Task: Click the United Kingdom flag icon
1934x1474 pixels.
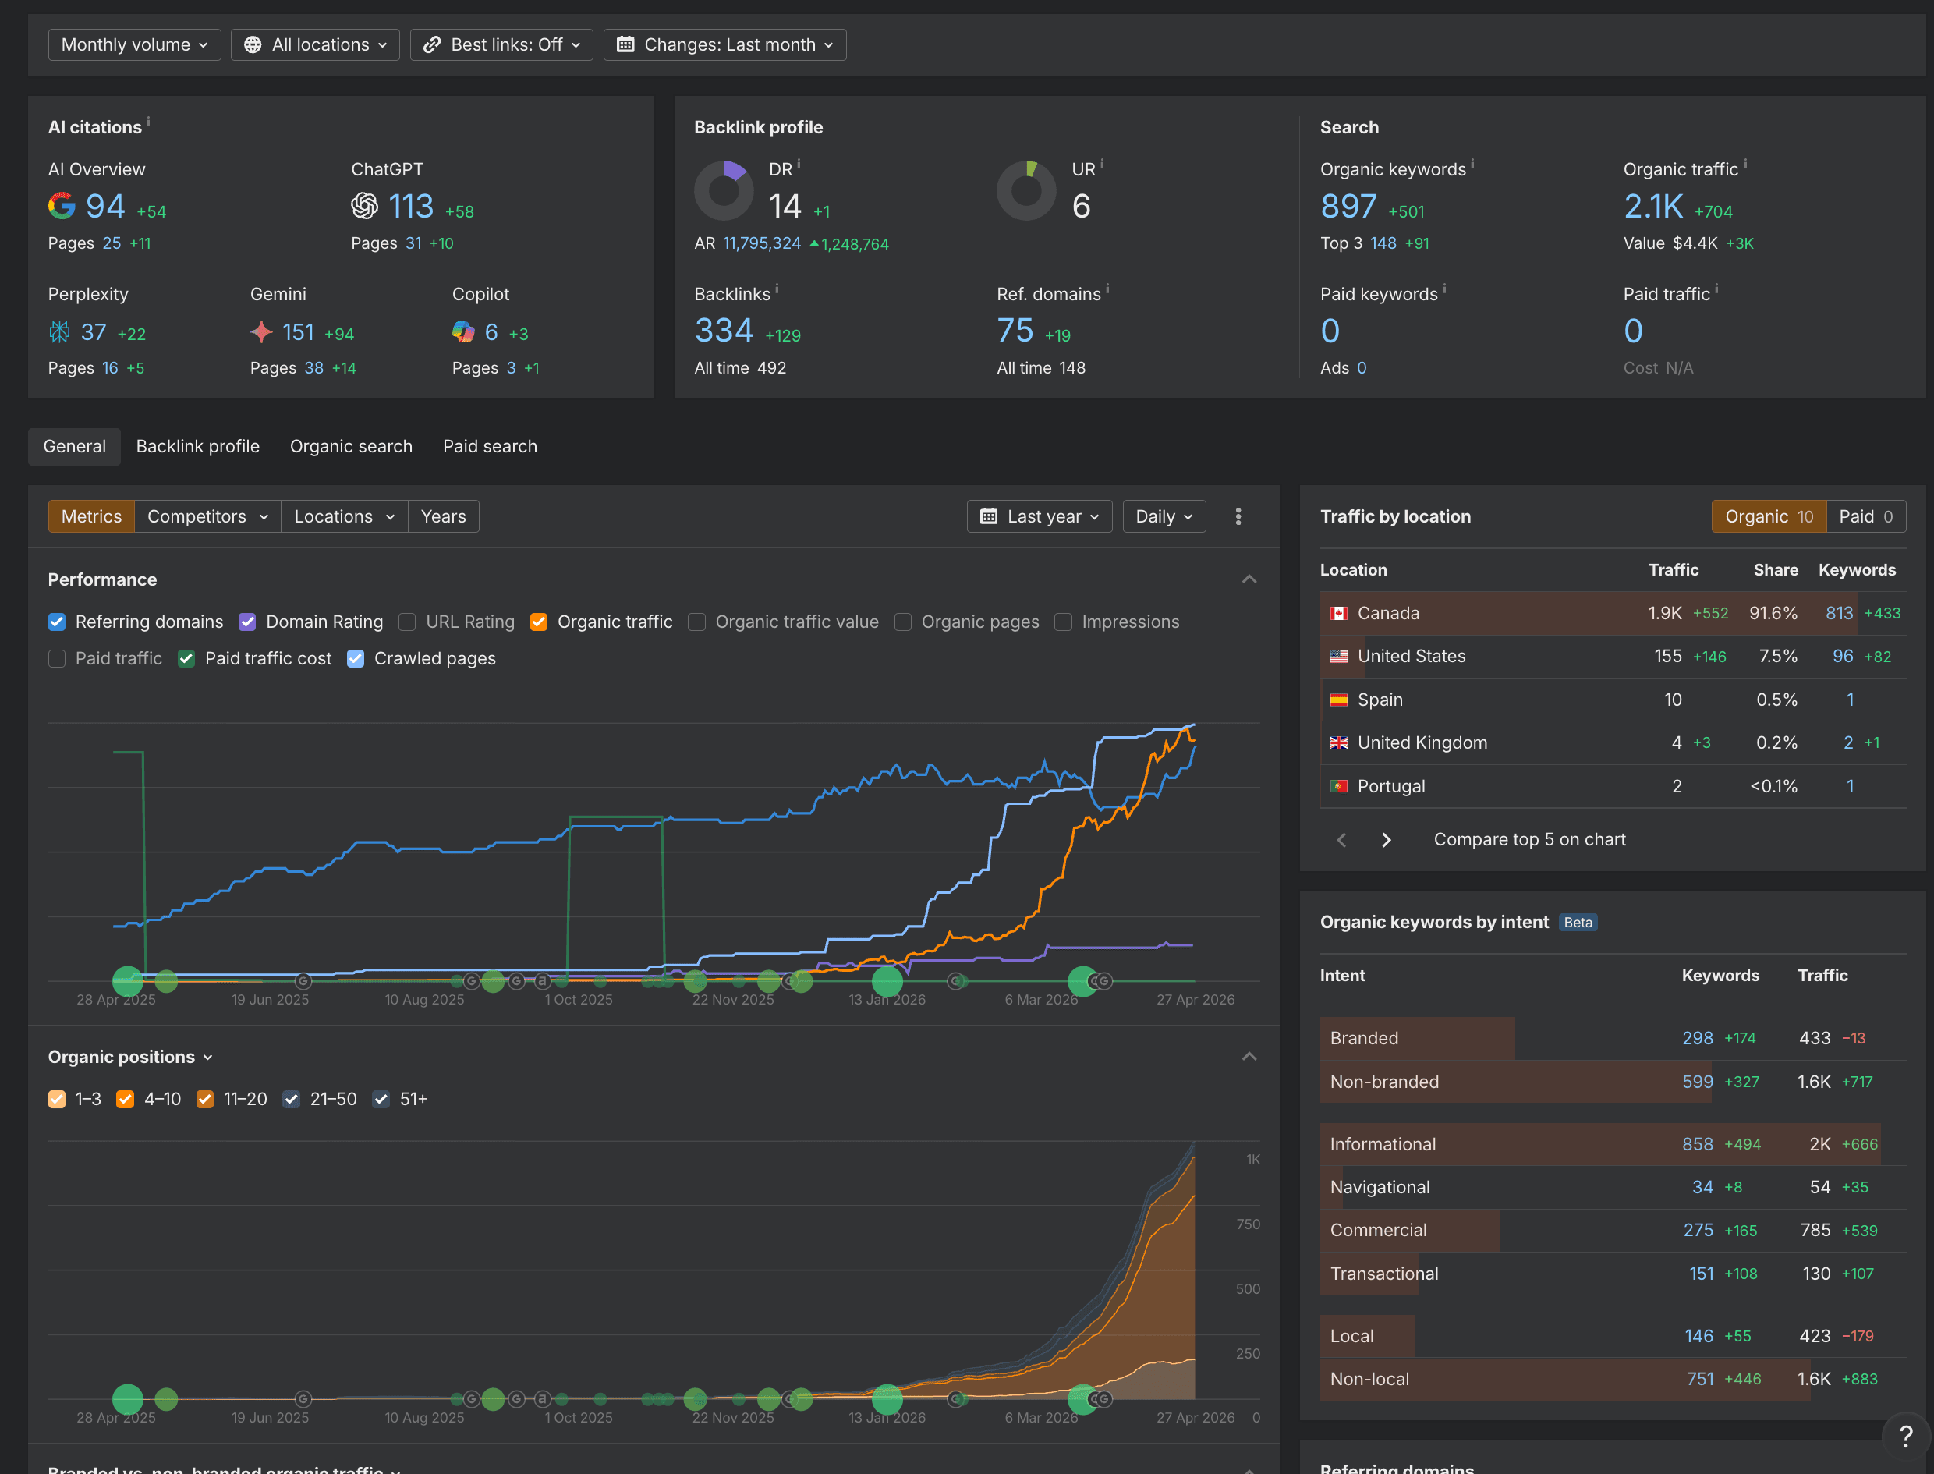Action: (x=1338, y=743)
